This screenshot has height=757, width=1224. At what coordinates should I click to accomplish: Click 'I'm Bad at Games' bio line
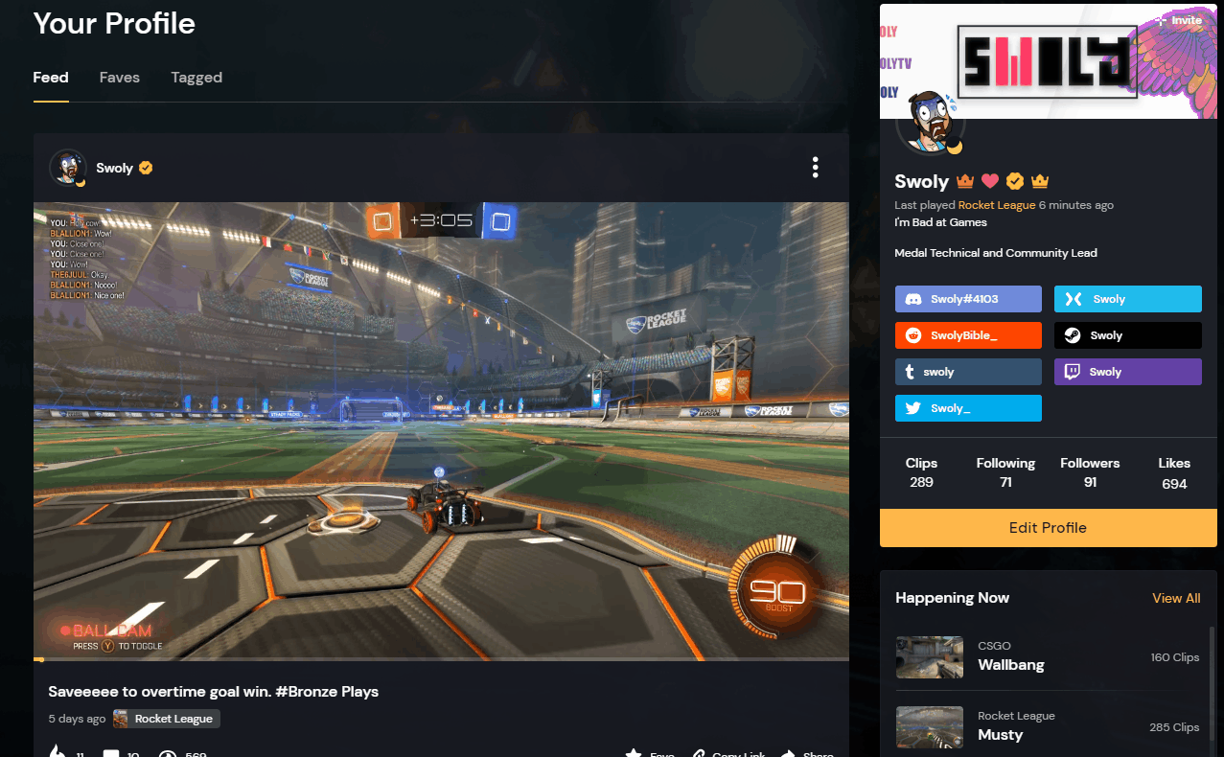[940, 222]
